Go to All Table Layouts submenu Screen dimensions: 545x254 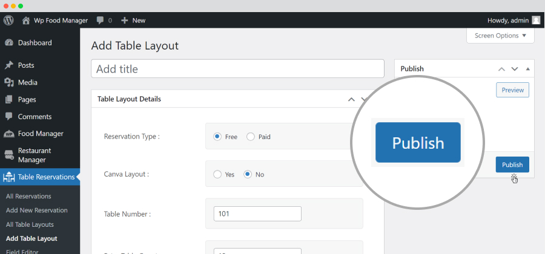(x=30, y=224)
